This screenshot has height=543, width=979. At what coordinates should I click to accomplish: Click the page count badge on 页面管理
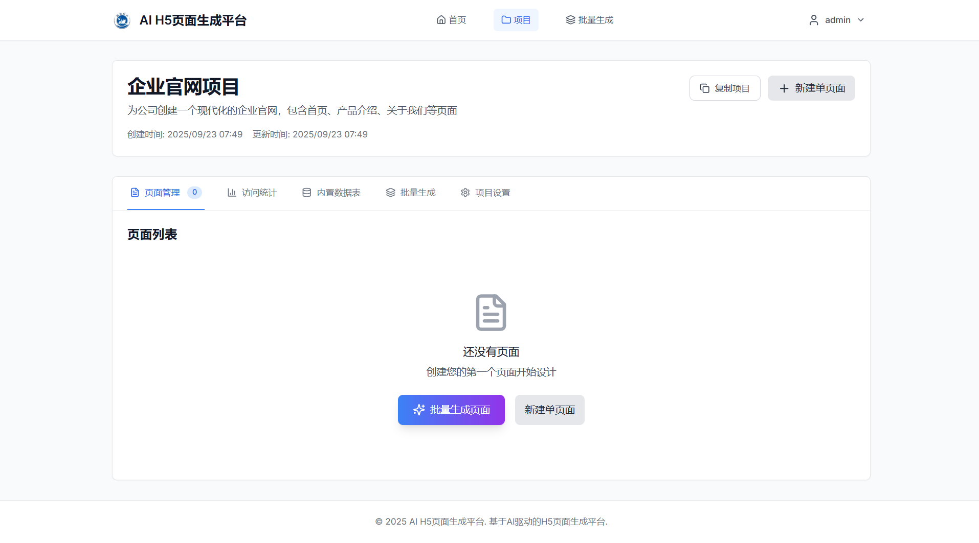click(x=194, y=193)
